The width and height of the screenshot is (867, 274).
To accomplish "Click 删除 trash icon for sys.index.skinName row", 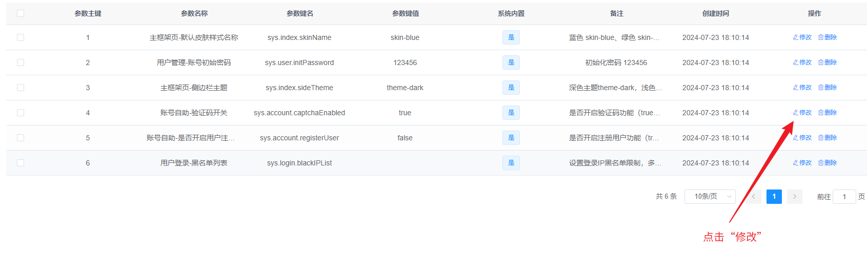I will click(821, 37).
